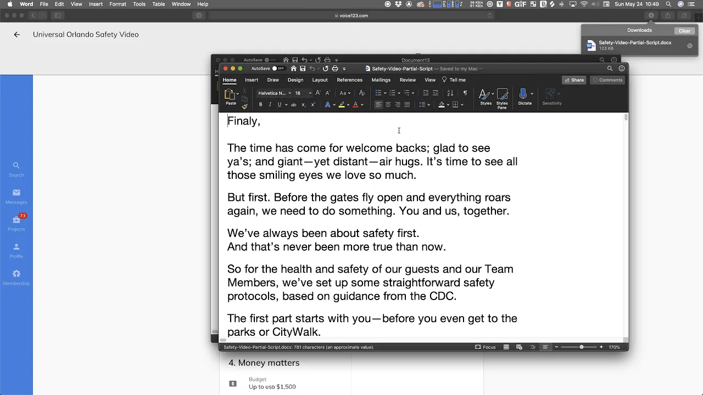Click the Format Painter brush icon

point(244,106)
